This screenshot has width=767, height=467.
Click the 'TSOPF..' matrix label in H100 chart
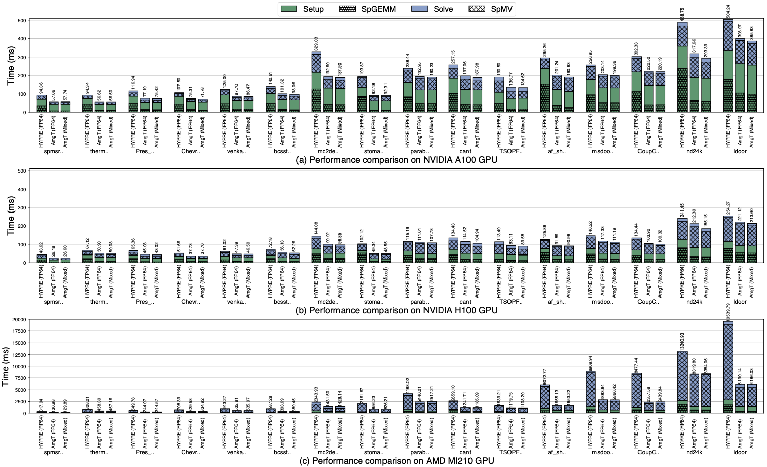510,302
